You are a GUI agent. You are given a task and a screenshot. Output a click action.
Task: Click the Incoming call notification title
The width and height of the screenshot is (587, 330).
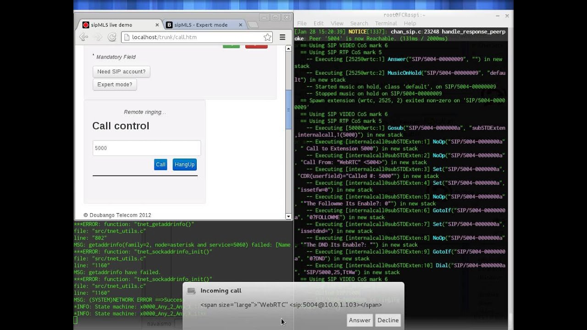[221, 291]
